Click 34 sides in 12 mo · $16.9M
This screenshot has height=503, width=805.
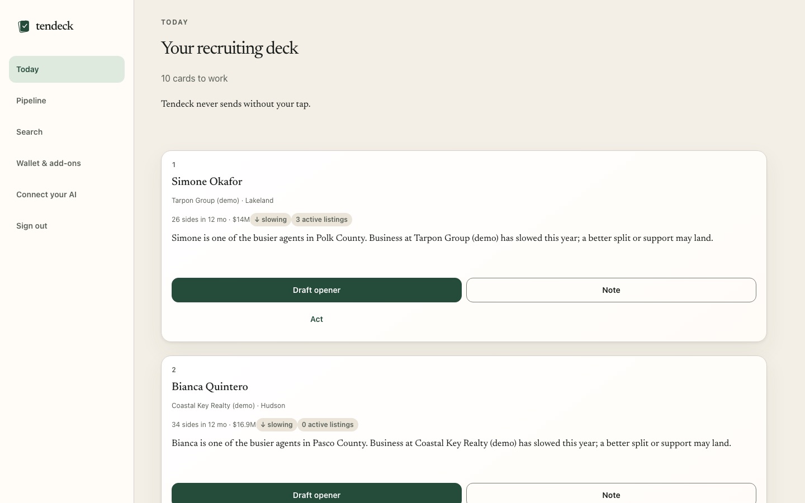point(214,425)
